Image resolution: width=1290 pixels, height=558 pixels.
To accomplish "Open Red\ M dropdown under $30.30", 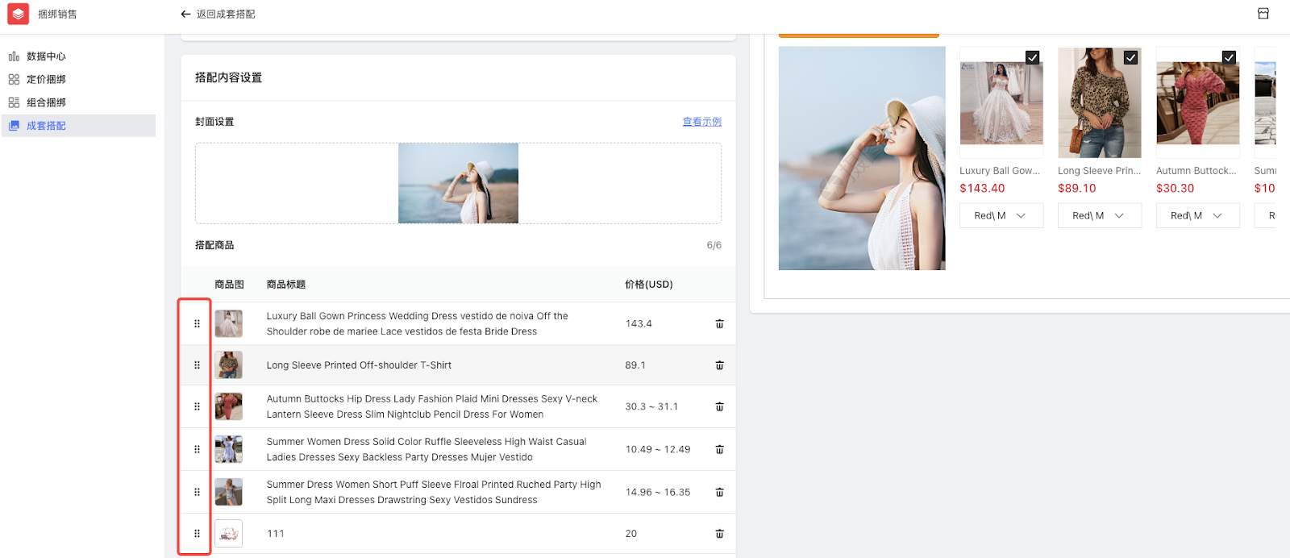I will click(1198, 215).
